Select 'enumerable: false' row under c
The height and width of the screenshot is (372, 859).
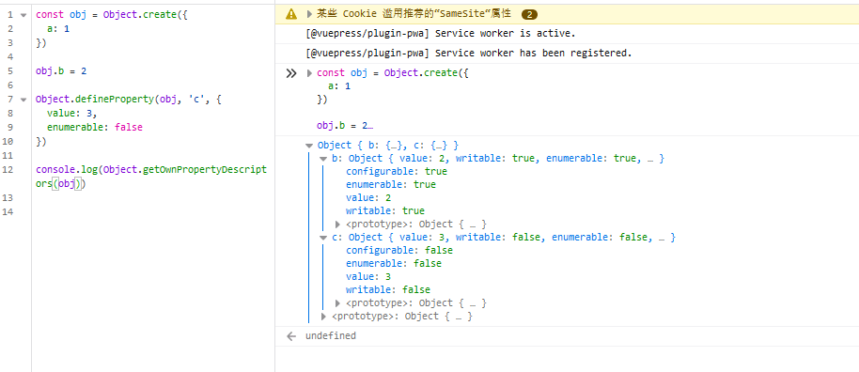click(x=394, y=264)
